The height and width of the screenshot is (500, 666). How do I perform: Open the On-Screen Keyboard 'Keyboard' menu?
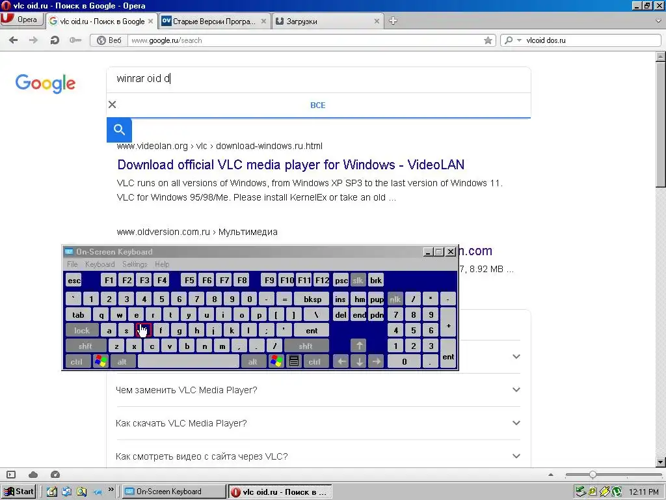(100, 264)
